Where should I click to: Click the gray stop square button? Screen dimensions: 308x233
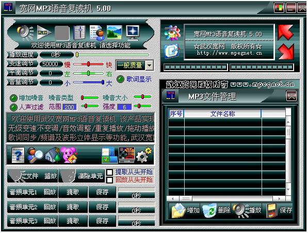point(62,33)
